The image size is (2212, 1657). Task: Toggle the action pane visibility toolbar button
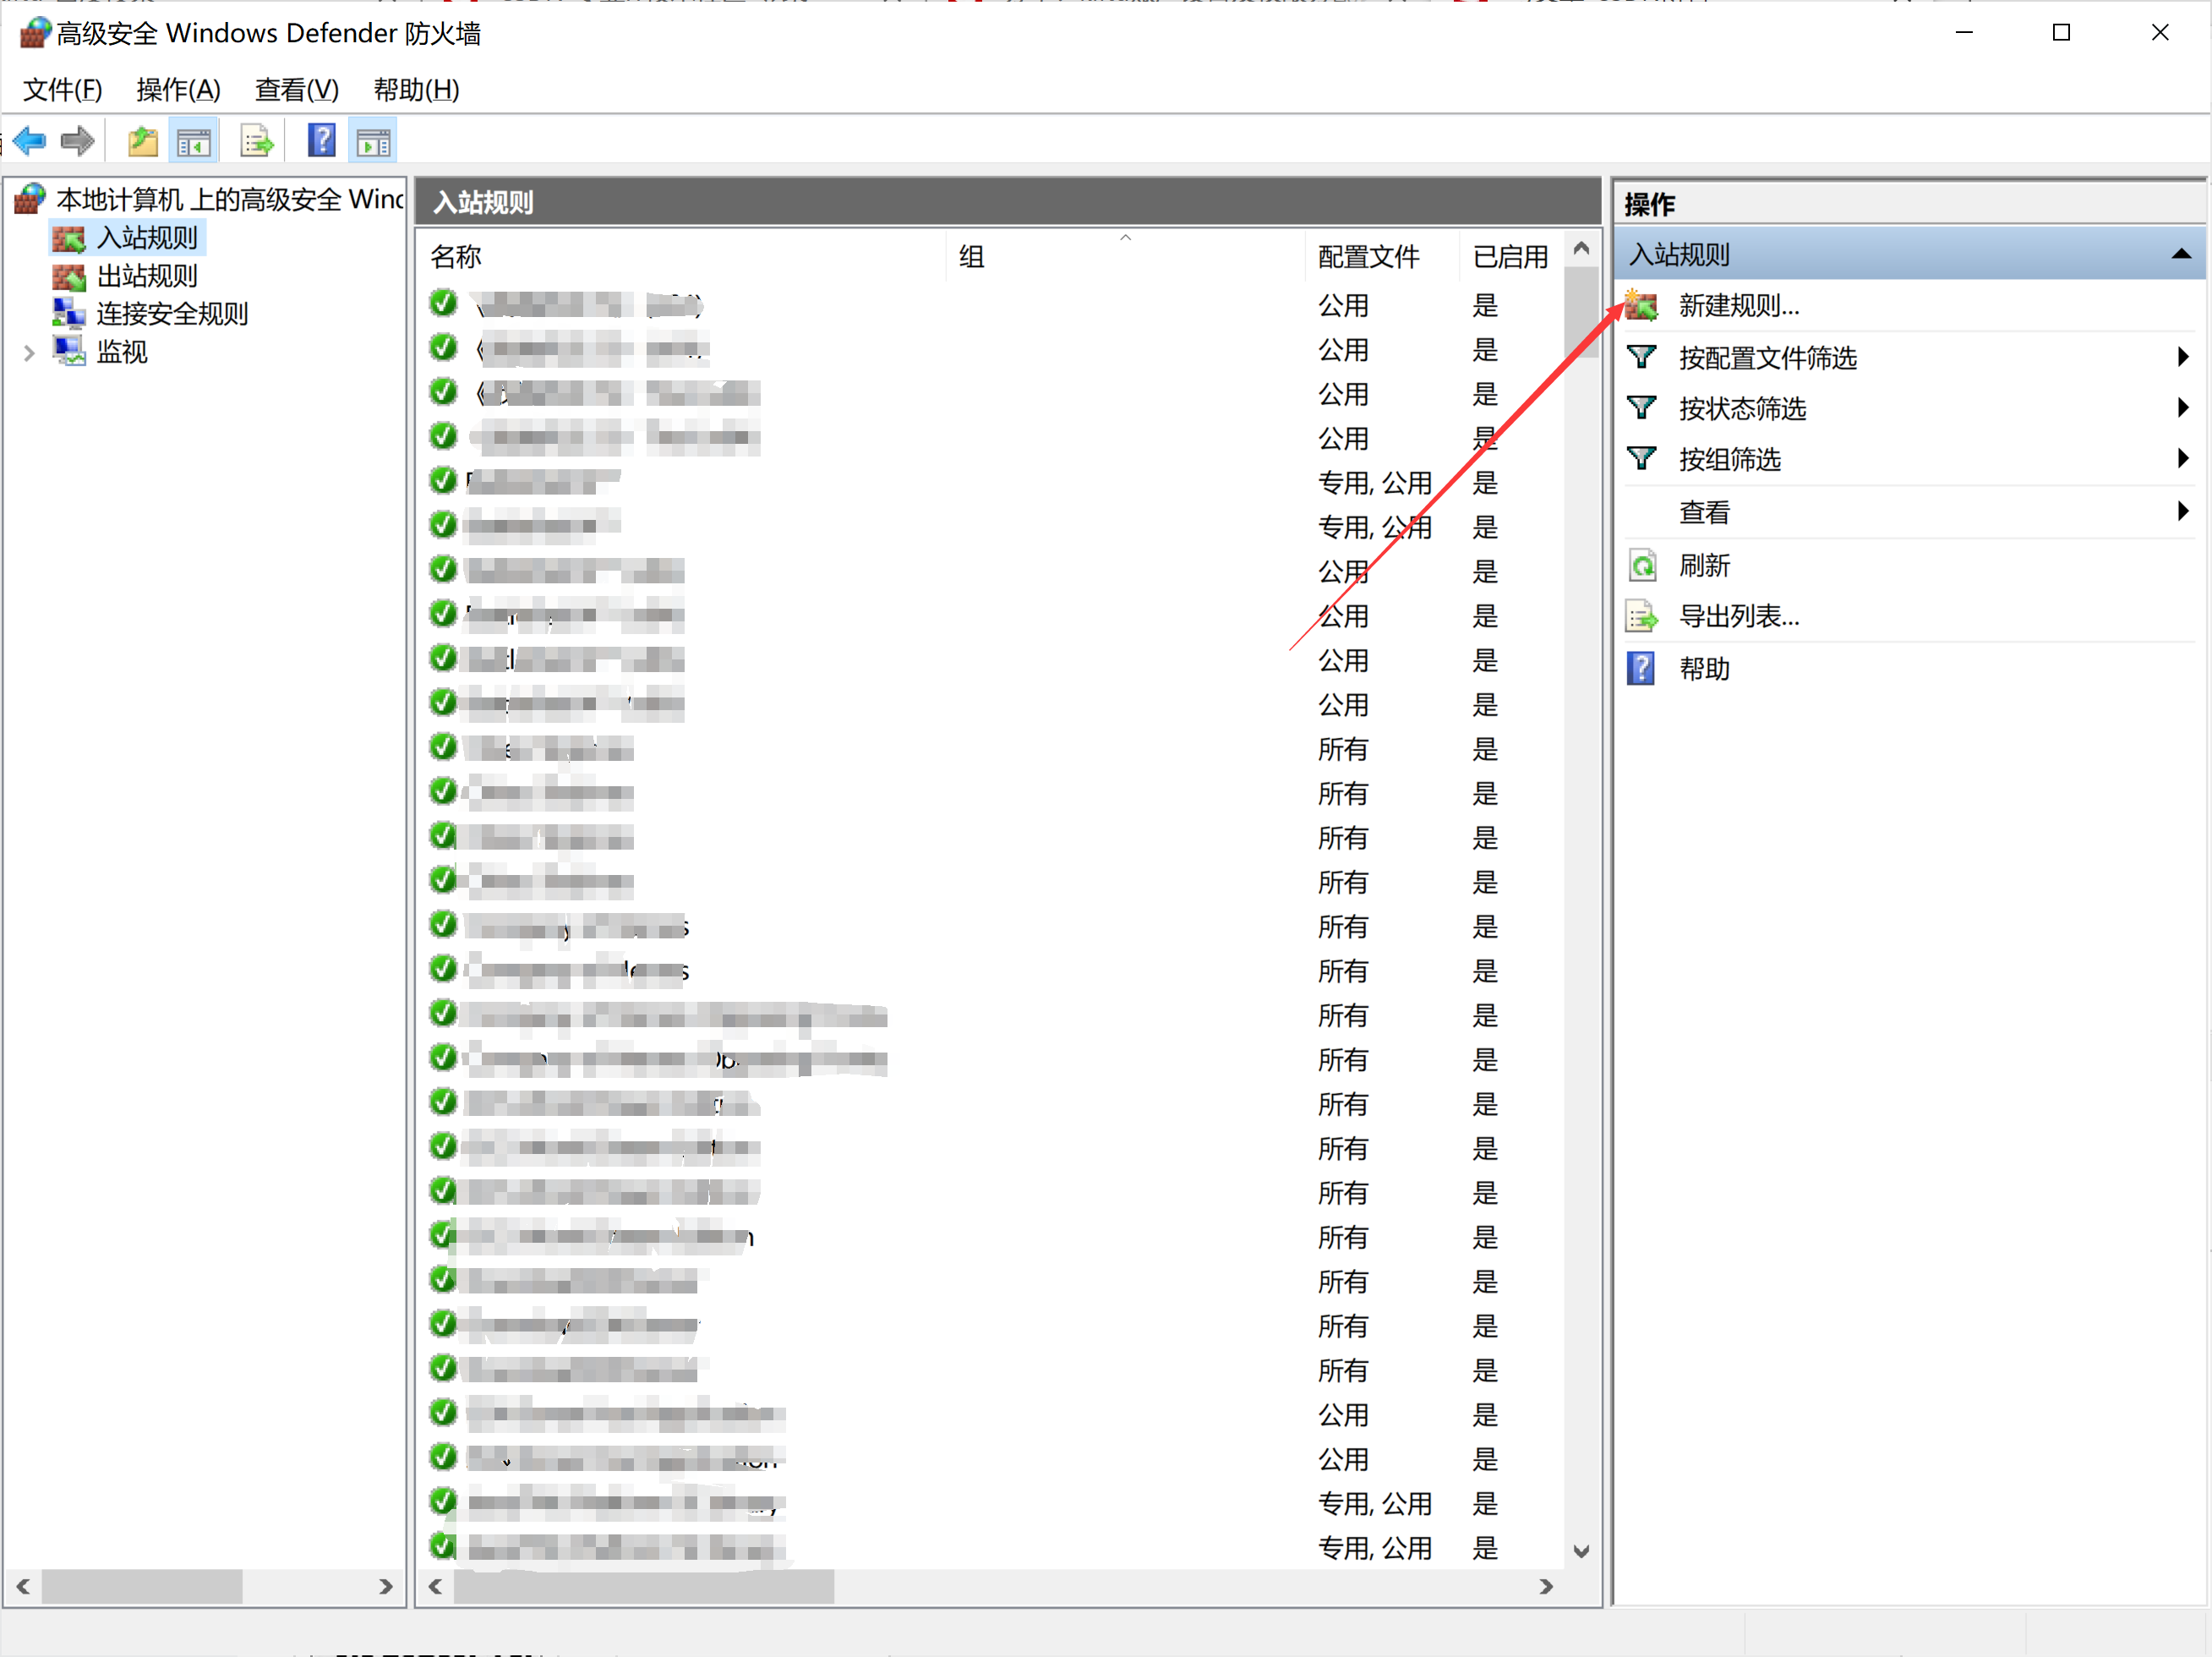tap(373, 140)
